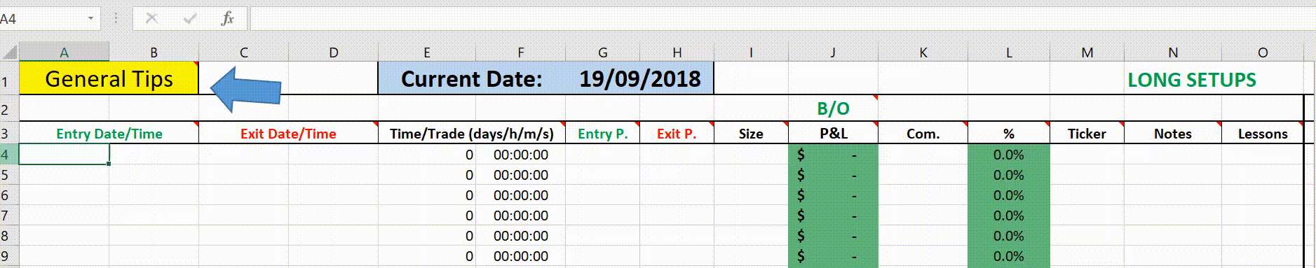This screenshot has height=268, width=1316.
Task: Click the Select All corner triangle
Action: click(x=10, y=52)
